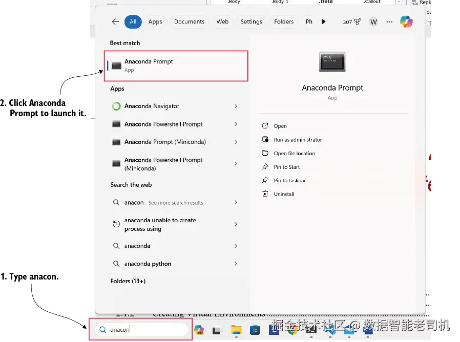This screenshot has height=342, width=460.
Task: Choose Open file location
Action: [x=294, y=153]
